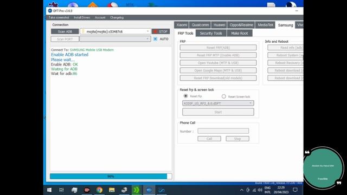This screenshot has width=347, height=195.
Task: Click the Start button under Reset frp
Action: [x=218, y=112]
